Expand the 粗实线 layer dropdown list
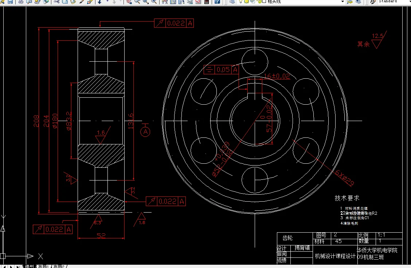The width and height of the screenshot is (411, 268). pyautogui.click(x=342, y=1)
